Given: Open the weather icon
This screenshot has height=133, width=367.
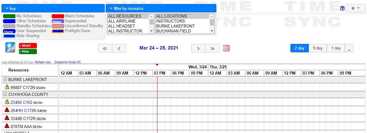Looking at the screenshot, I should [x=10, y=47].
